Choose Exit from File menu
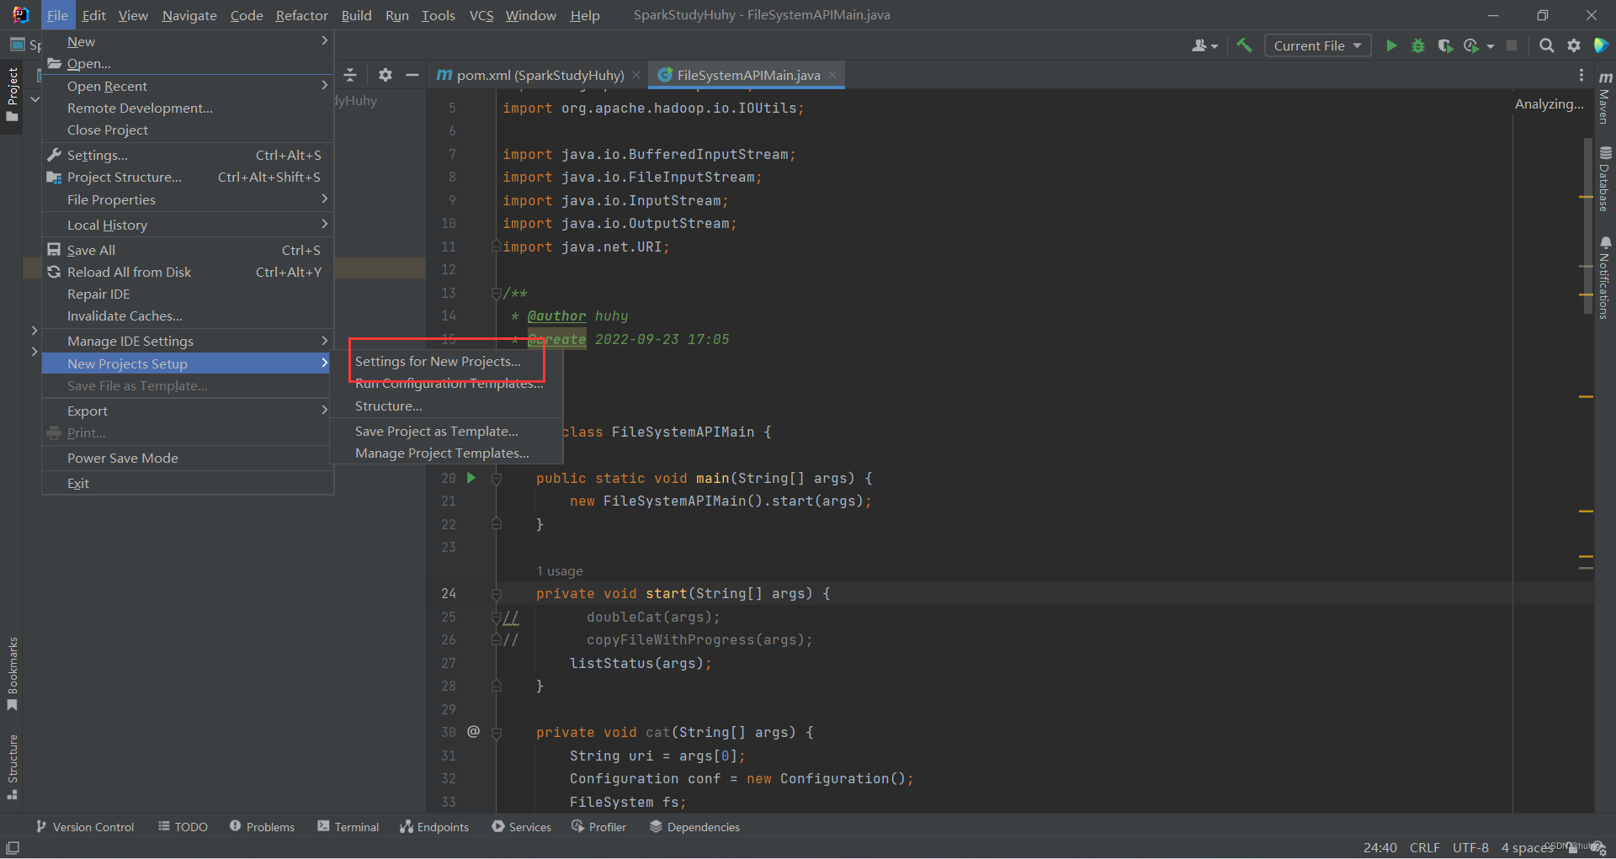 [188, 483]
